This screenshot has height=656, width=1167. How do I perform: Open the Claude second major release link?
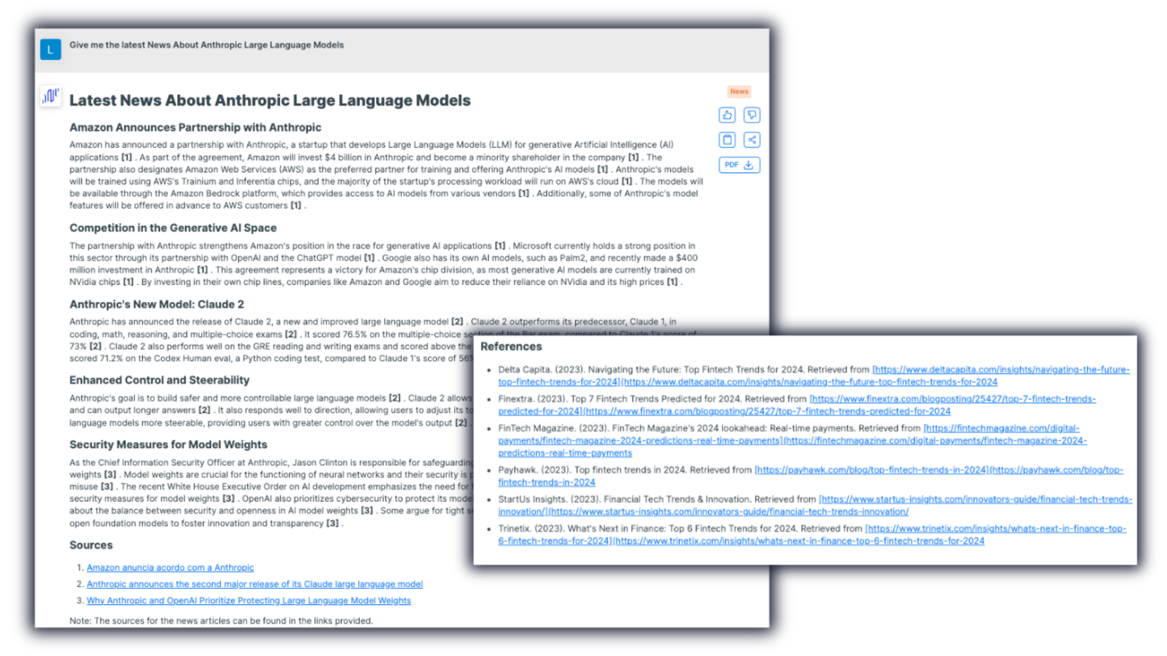click(254, 583)
